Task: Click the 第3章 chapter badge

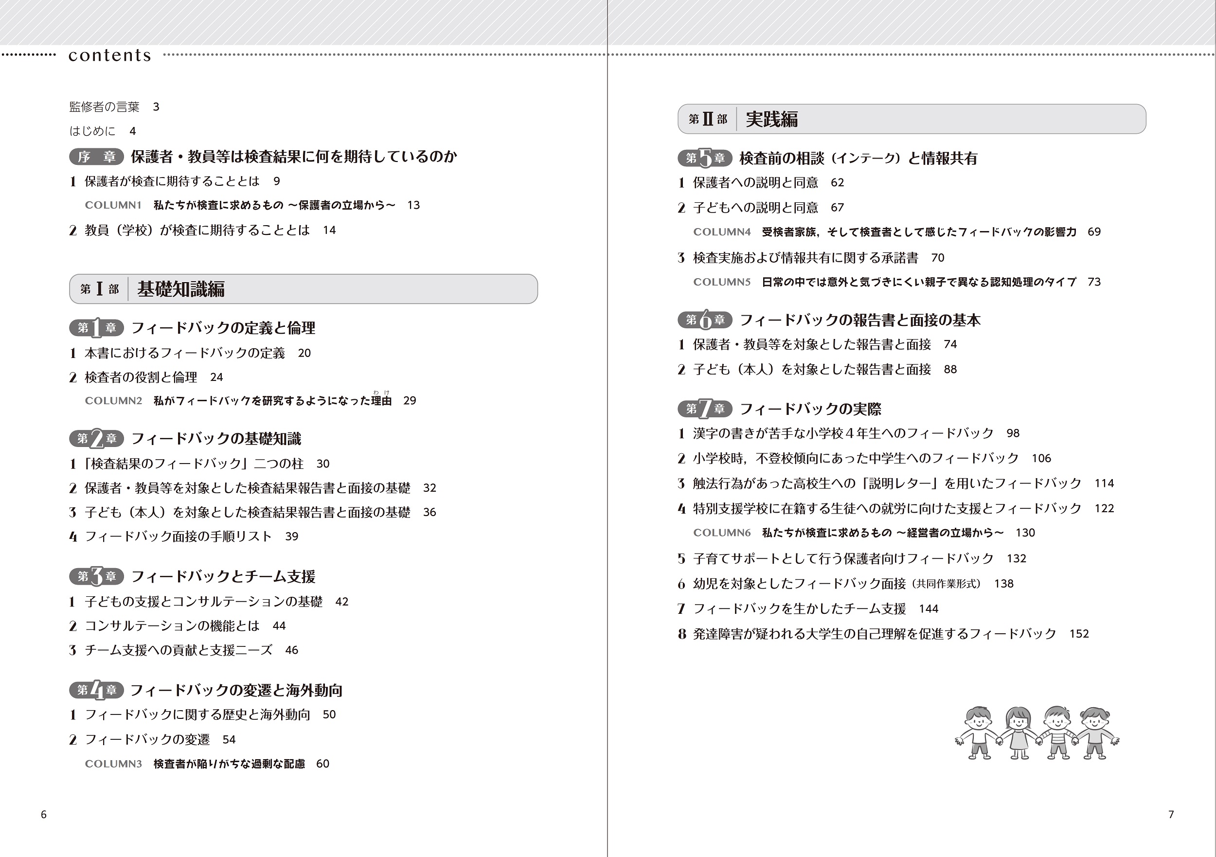Action: pyautogui.click(x=96, y=577)
